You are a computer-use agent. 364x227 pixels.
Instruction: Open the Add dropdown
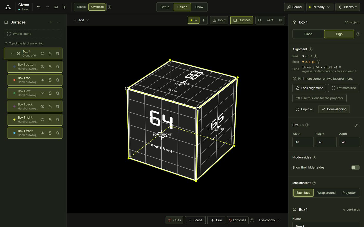[x=81, y=20]
